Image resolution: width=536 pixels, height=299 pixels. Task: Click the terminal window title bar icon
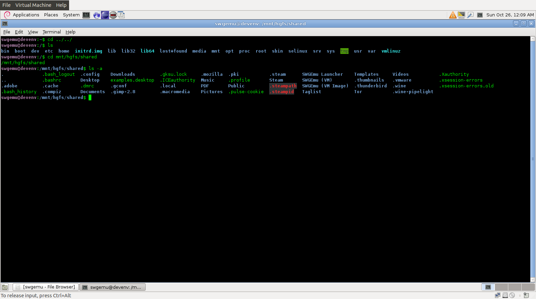[x=5, y=24]
